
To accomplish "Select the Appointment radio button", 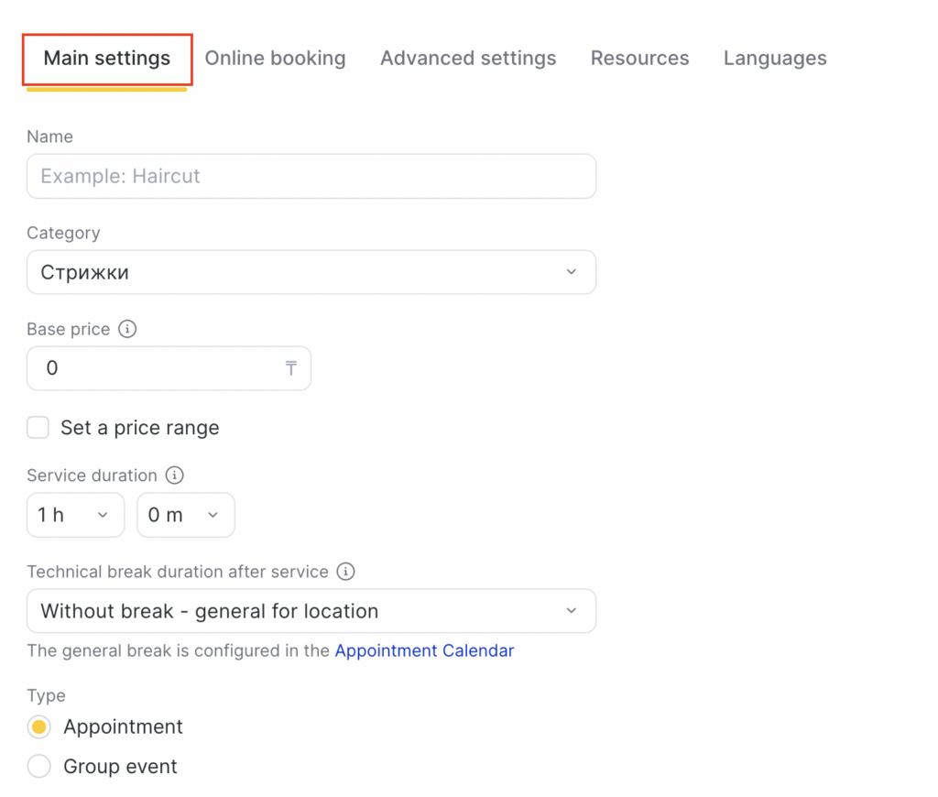I will tap(38, 727).
